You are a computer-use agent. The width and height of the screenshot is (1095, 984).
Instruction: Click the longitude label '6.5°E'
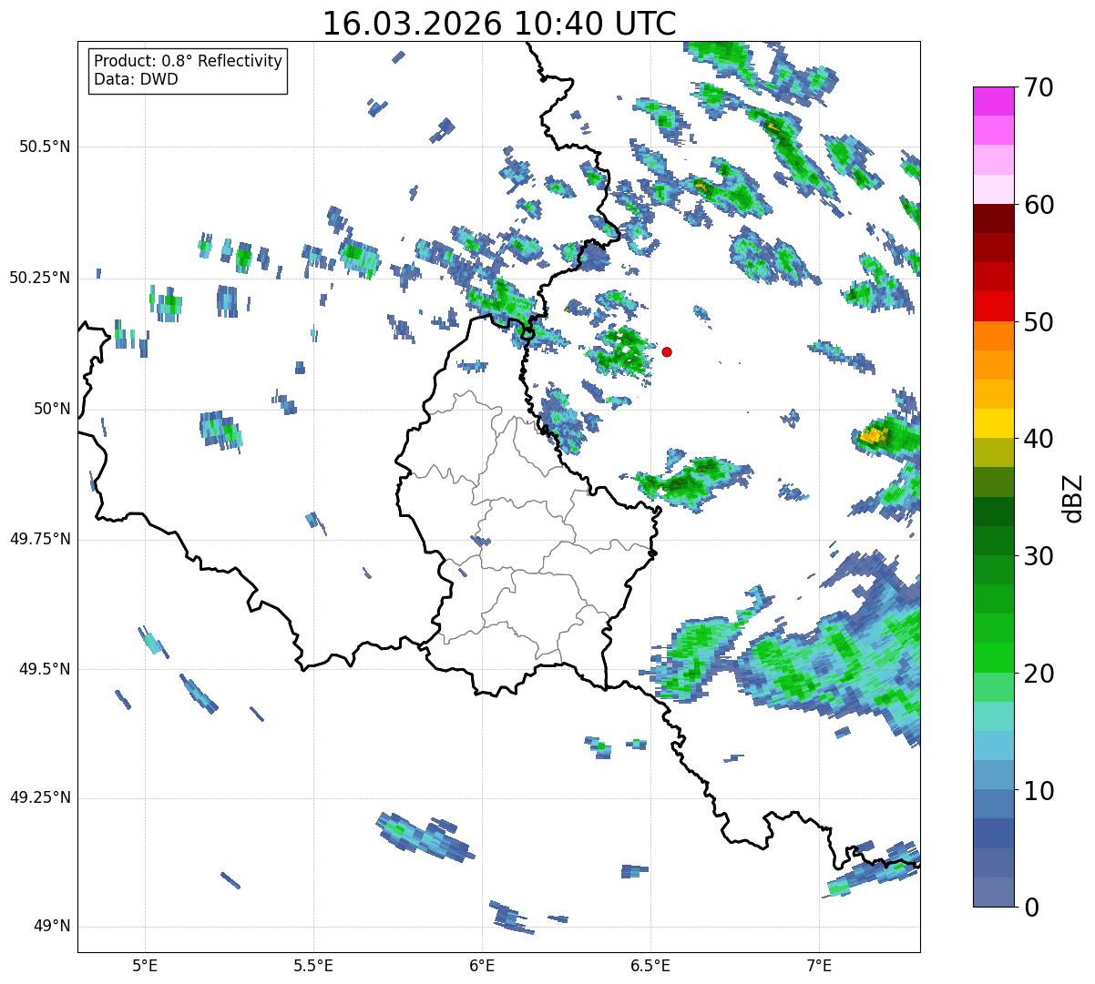650,965
